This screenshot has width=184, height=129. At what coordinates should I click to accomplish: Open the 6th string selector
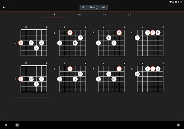(x=104, y=8)
